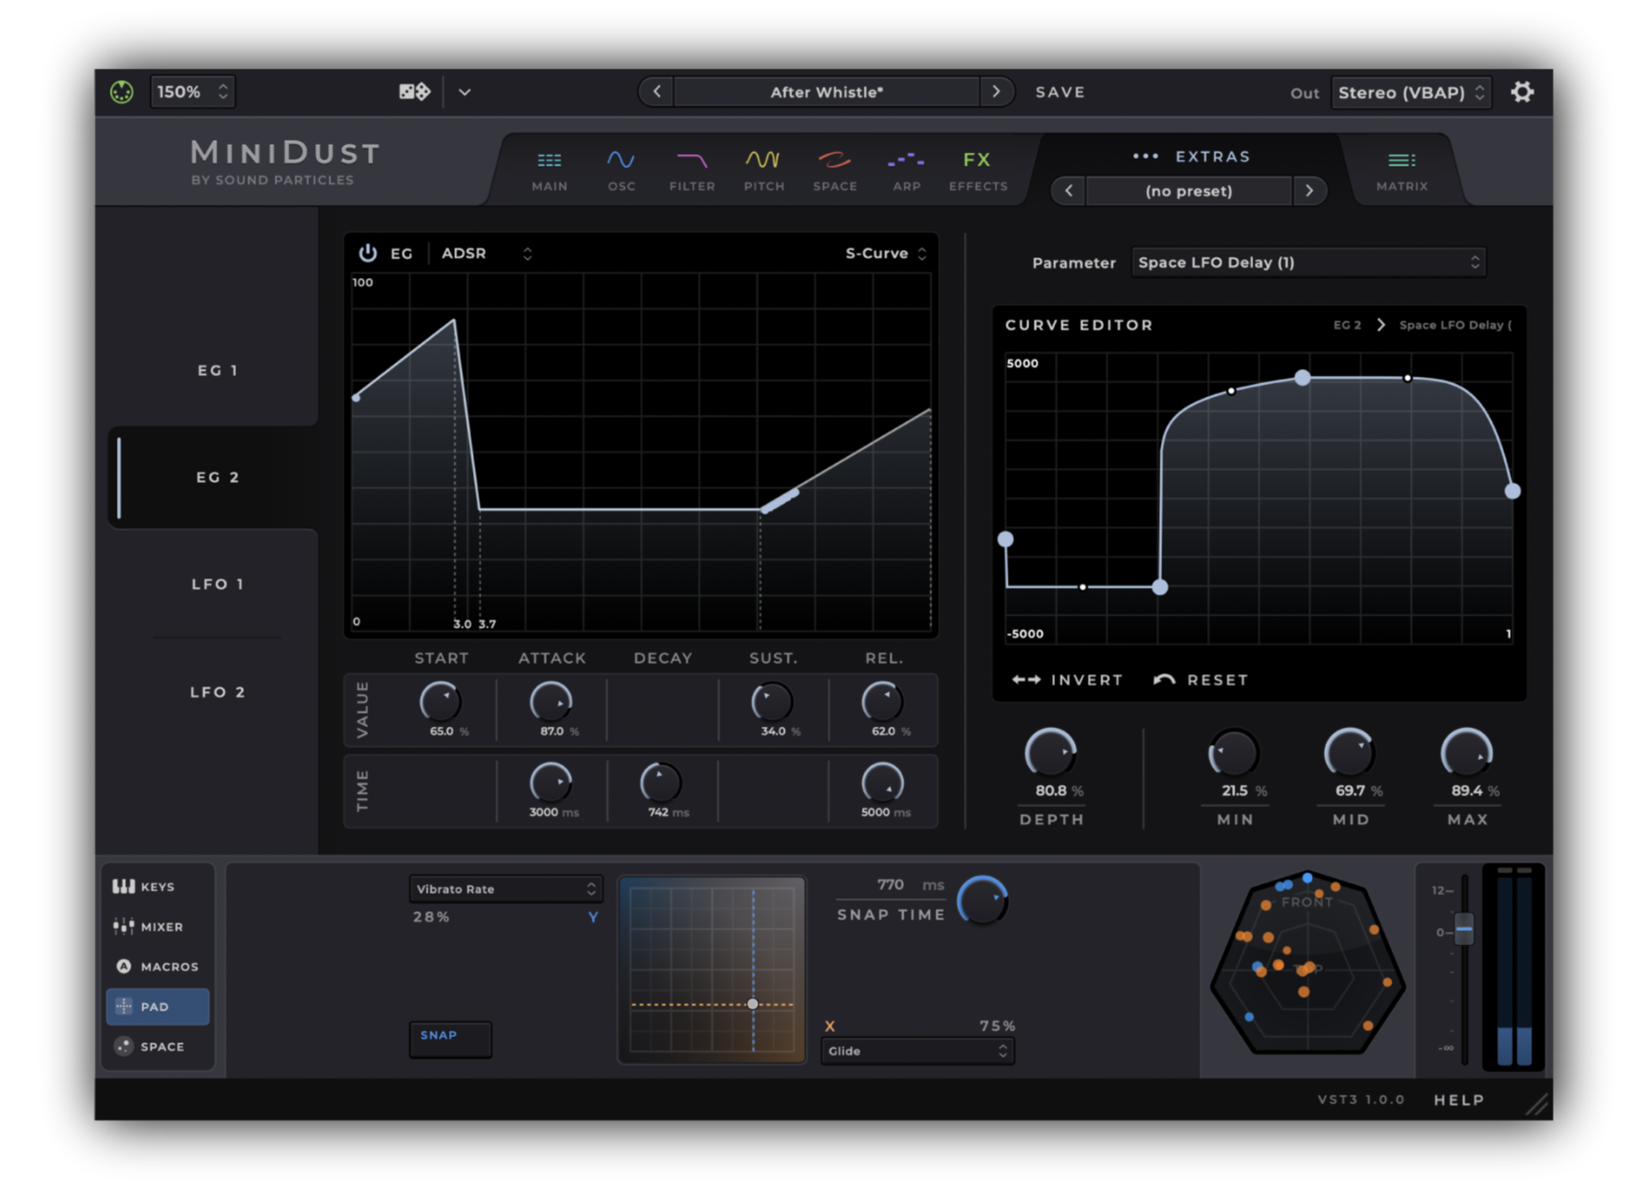Image resolution: width=1649 pixels, height=1189 pixels.
Task: Click the RESET curve button
Action: [1201, 679]
